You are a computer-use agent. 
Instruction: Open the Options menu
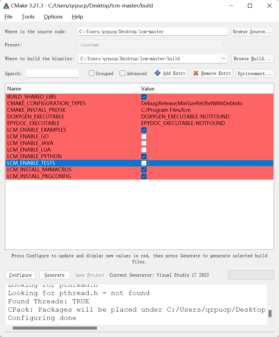[53, 17]
